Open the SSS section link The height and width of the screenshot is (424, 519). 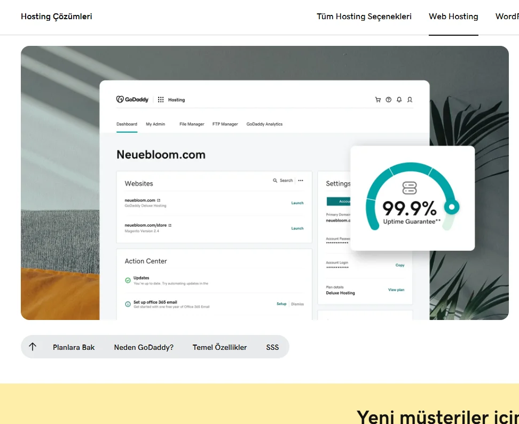[x=272, y=347]
